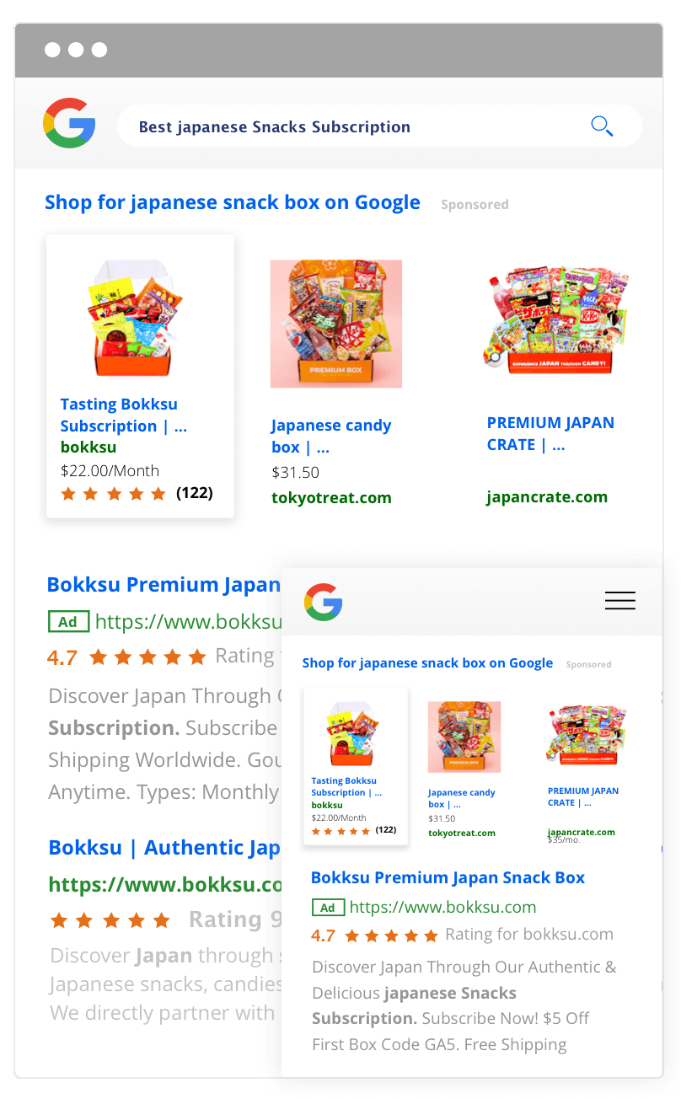Click the Bokksu snack box product image
Screen dimensions: 681x1099
[136, 318]
